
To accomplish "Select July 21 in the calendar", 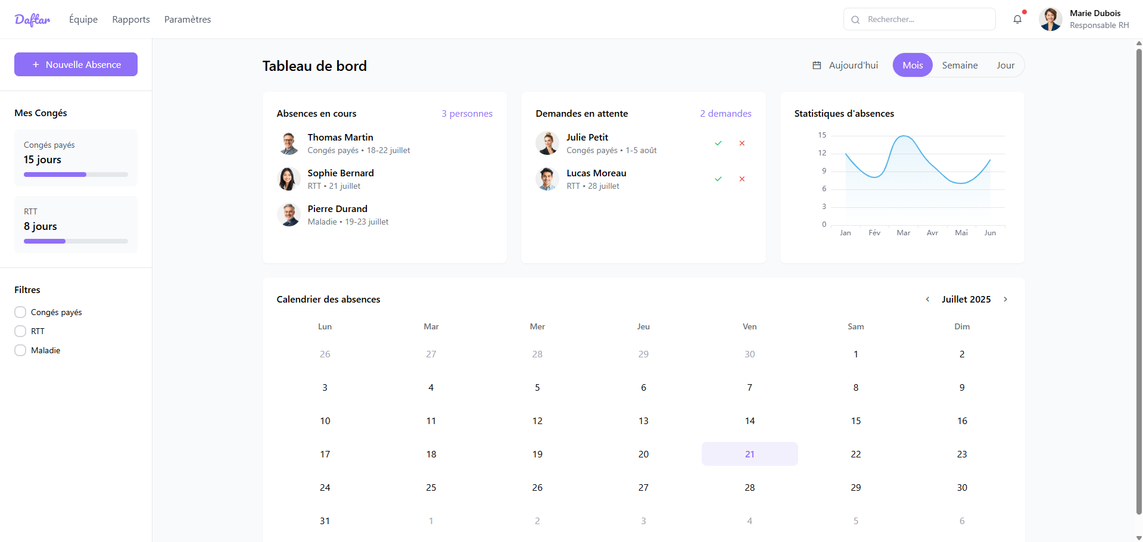I will (x=749, y=454).
